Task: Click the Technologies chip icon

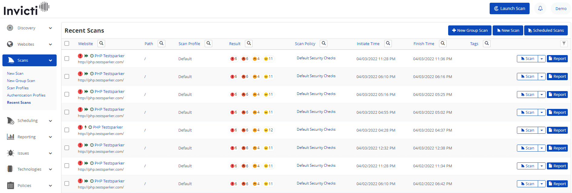Action: click(x=10, y=169)
